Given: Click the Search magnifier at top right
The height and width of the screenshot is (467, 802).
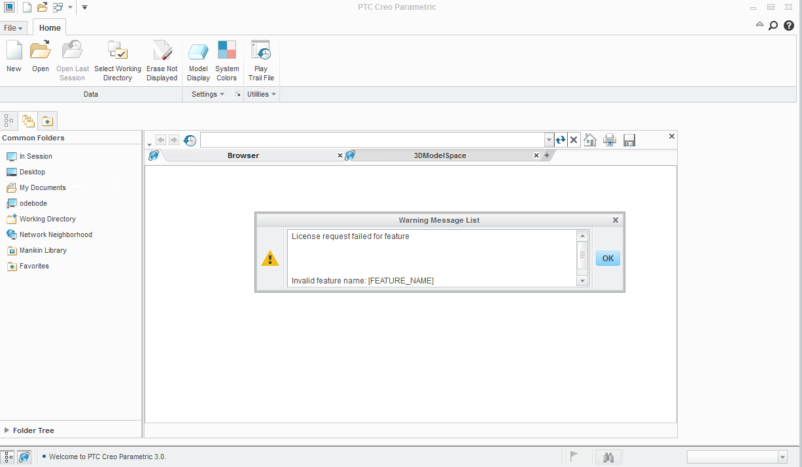Looking at the screenshot, I should point(773,25).
